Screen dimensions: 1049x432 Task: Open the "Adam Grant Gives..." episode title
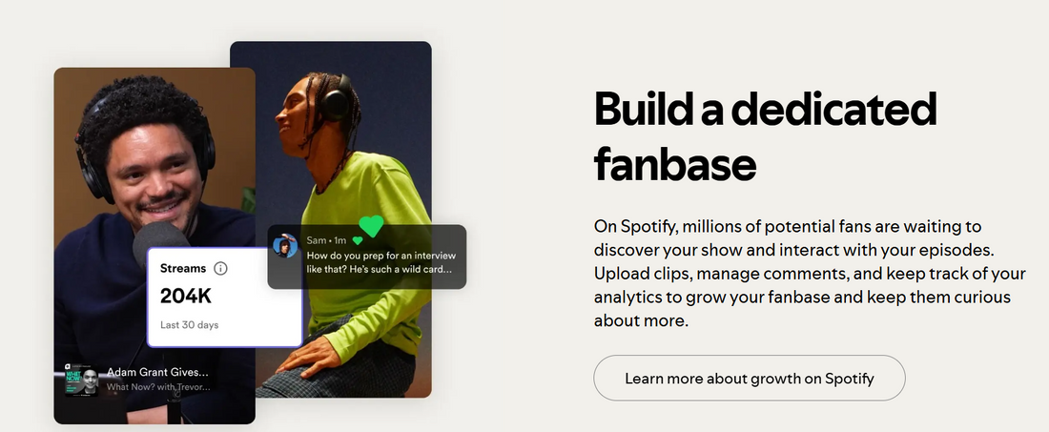(157, 372)
